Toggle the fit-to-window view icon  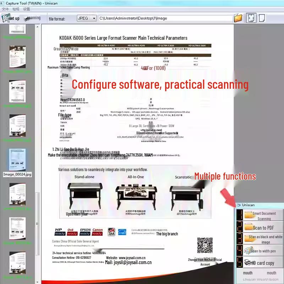pos(251,18)
